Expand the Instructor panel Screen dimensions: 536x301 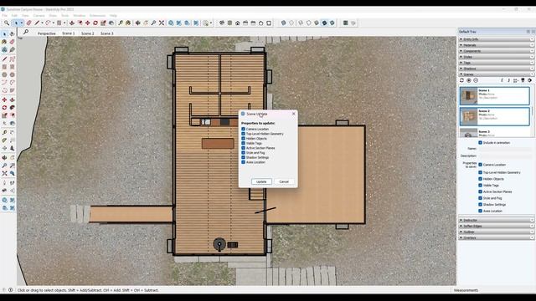[x=496, y=220]
